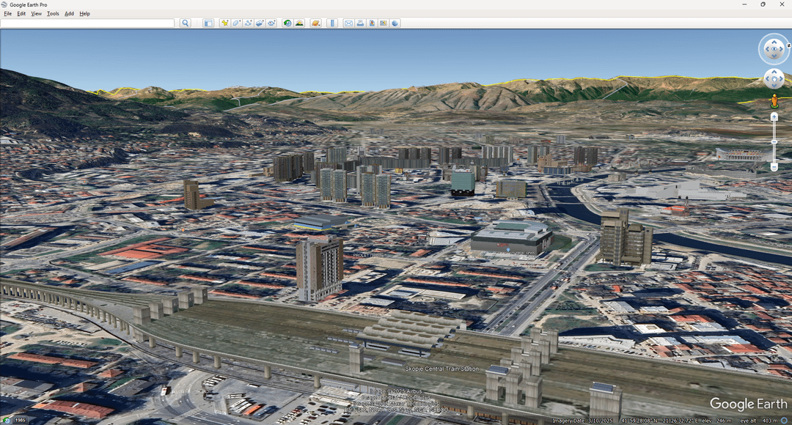Expand the Add menu

click(x=69, y=14)
